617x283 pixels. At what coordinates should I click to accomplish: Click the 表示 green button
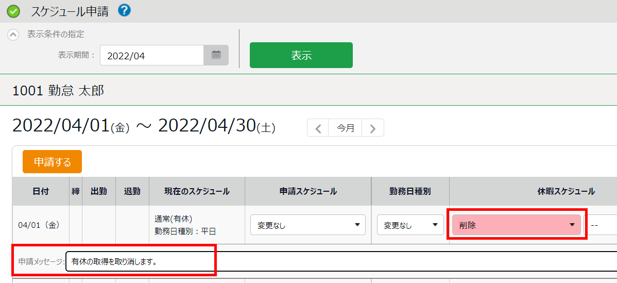[301, 55]
